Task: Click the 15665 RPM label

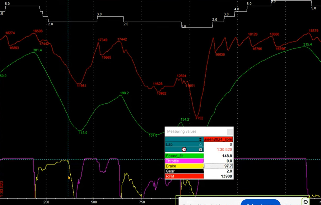Action: [106, 57]
